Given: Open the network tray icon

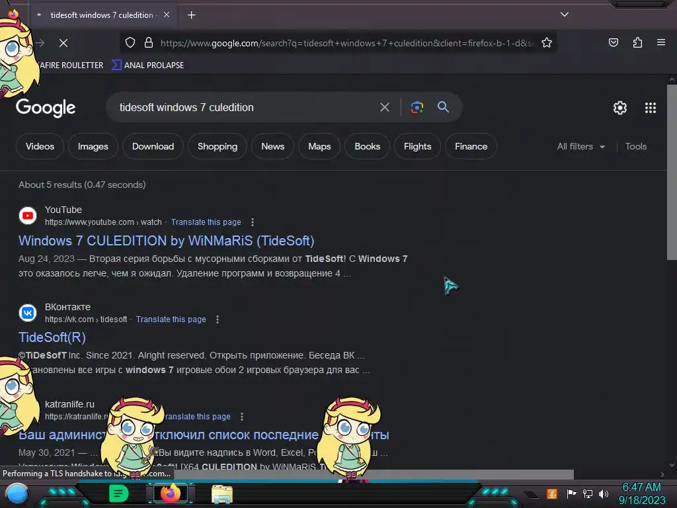Looking at the screenshot, I should pyautogui.click(x=588, y=493).
